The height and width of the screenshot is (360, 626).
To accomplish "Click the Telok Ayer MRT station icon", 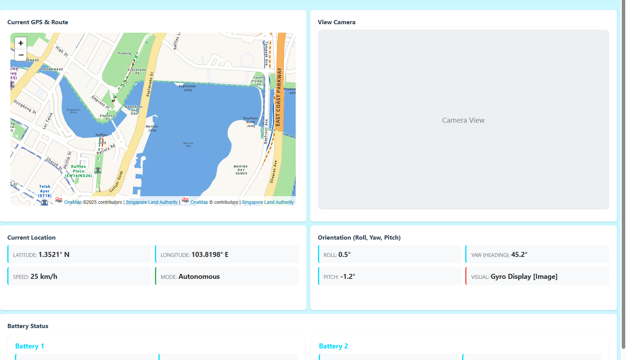I will pyautogui.click(x=45, y=203).
